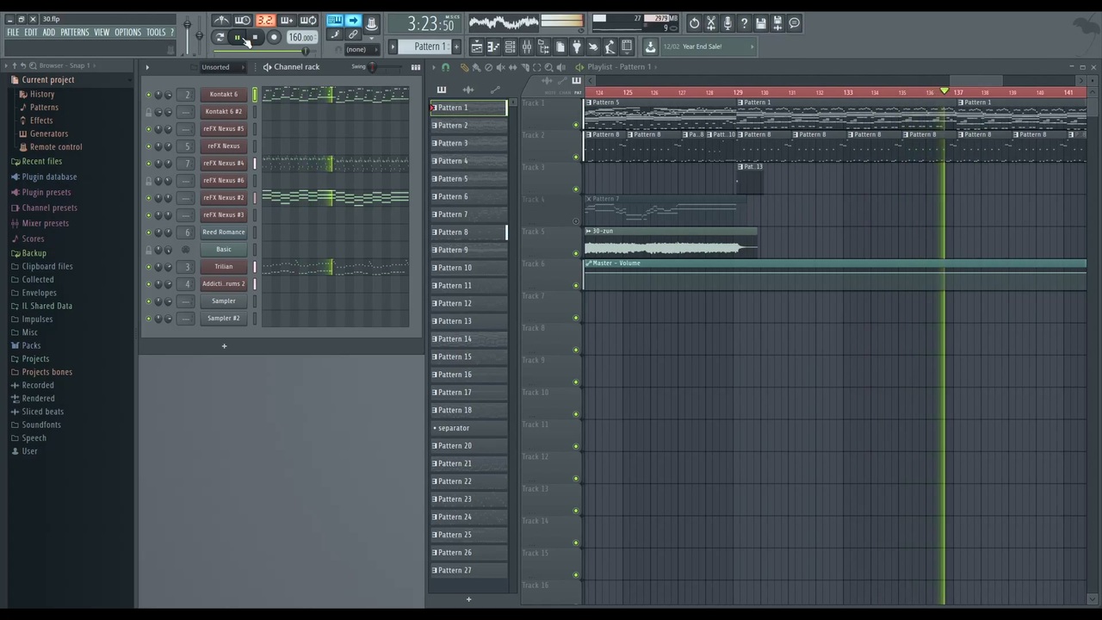Expand the Plugin database browser item
Viewport: 1102px width, 620px height.
tap(49, 177)
